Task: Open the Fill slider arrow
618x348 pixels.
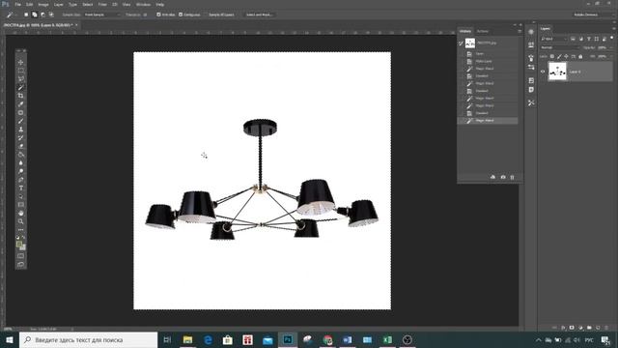Action: (611, 56)
